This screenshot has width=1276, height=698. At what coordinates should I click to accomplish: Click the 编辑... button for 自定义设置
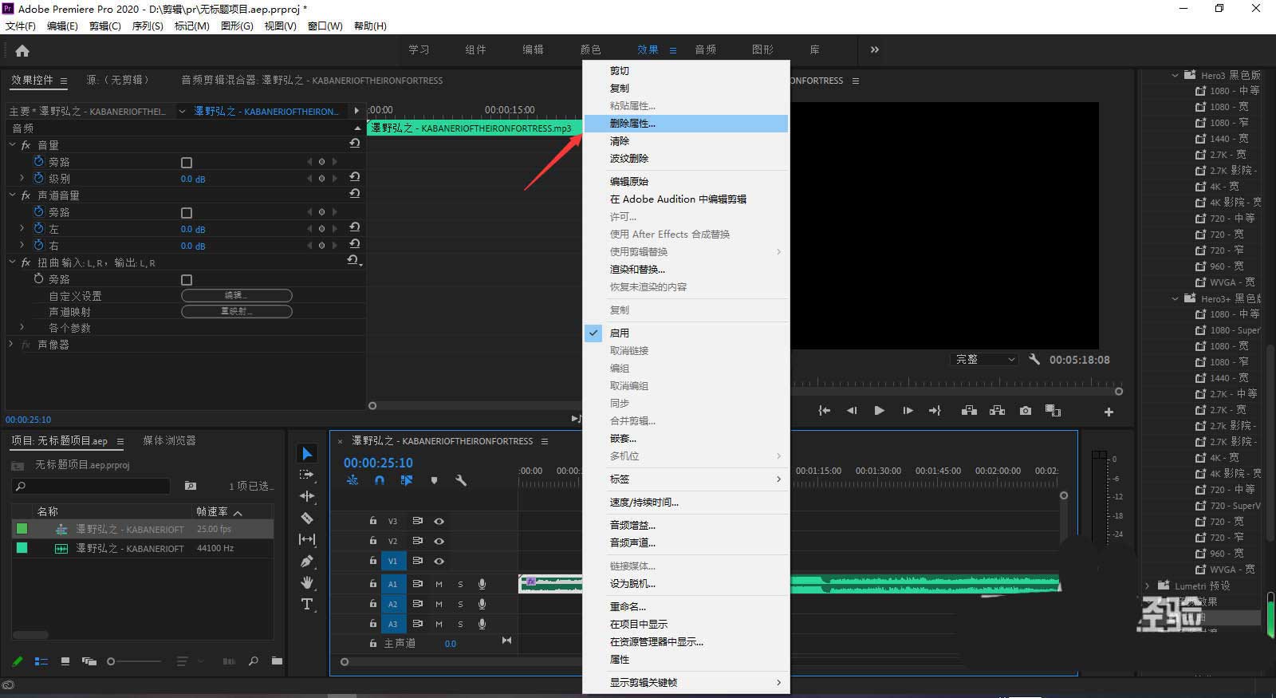click(237, 295)
